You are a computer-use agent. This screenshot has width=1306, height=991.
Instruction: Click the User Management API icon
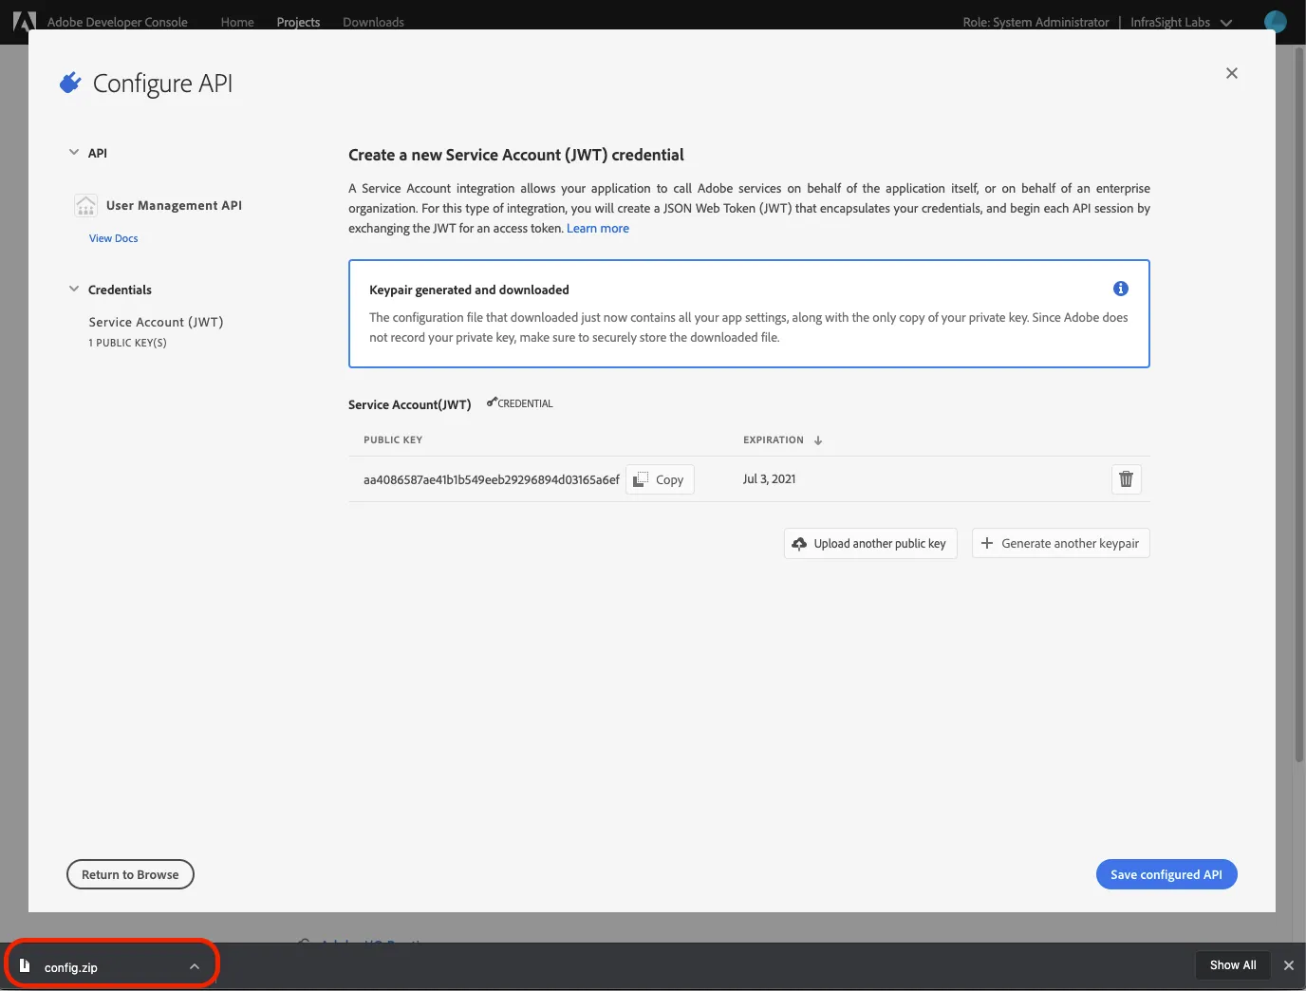click(x=85, y=205)
